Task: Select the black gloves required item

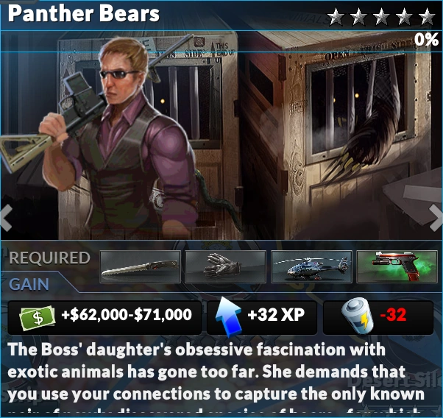Action: point(225,266)
